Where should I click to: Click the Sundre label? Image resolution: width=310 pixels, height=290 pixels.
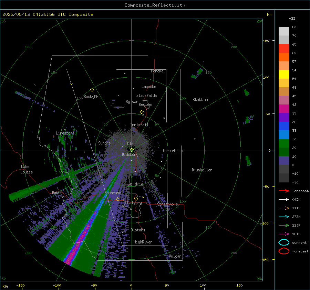point(104,143)
